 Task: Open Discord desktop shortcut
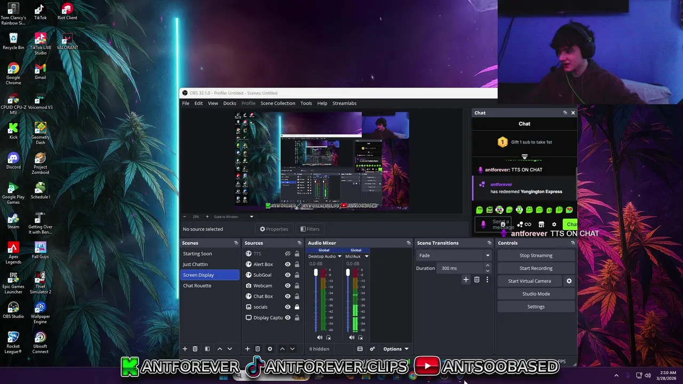click(13, 161)
